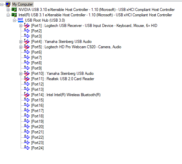Viewport: 182px width, 164px height.
Task: Click the SuperSpeed USB icon beside Port17
Action: pos(27,111)
